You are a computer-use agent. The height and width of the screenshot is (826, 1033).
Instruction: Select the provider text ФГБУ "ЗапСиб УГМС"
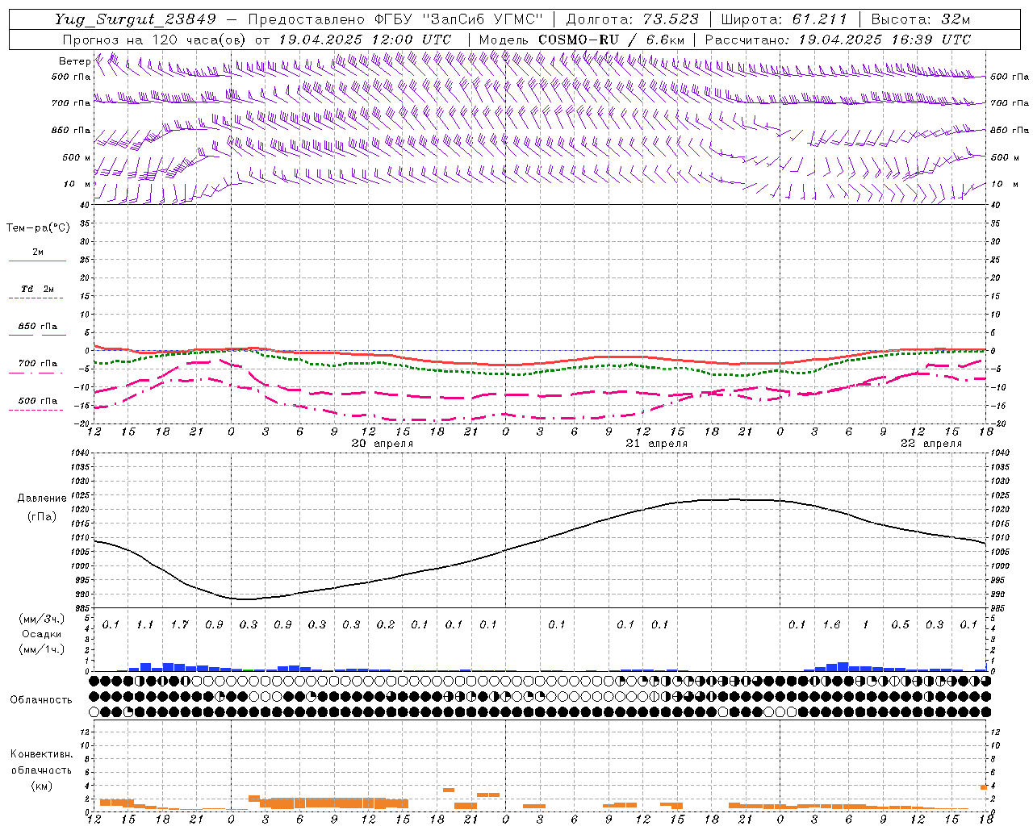[459, 19]
